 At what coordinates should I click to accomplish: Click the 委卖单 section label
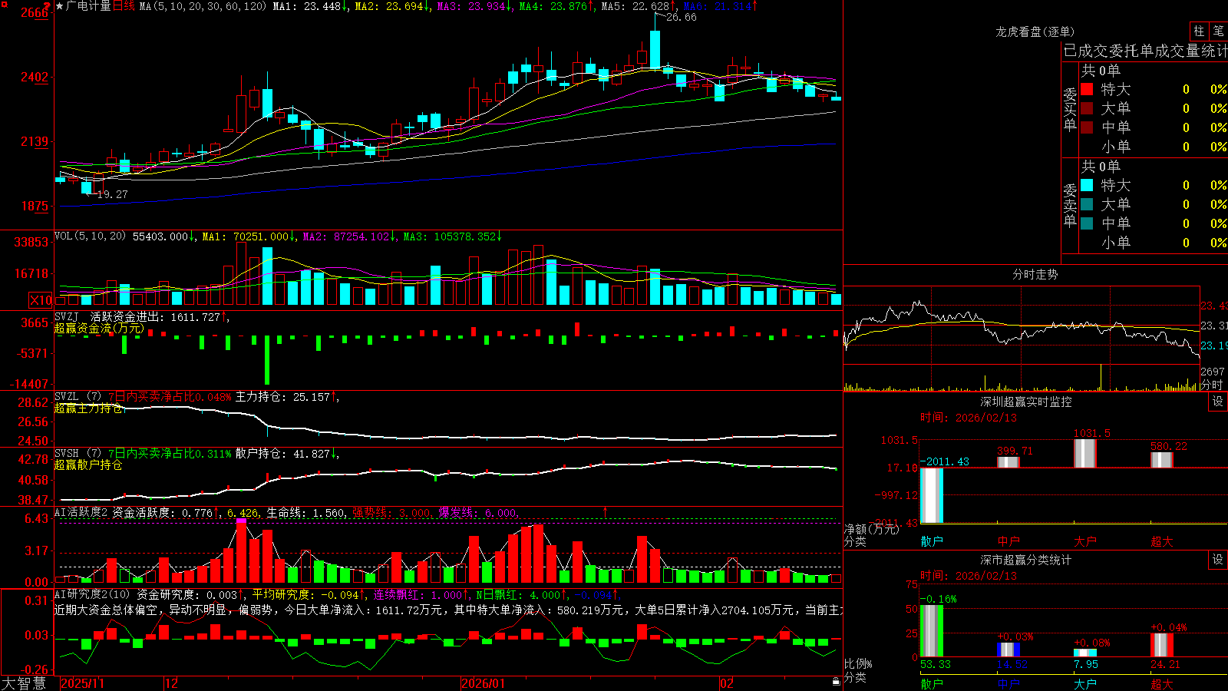click(1070, 205)
